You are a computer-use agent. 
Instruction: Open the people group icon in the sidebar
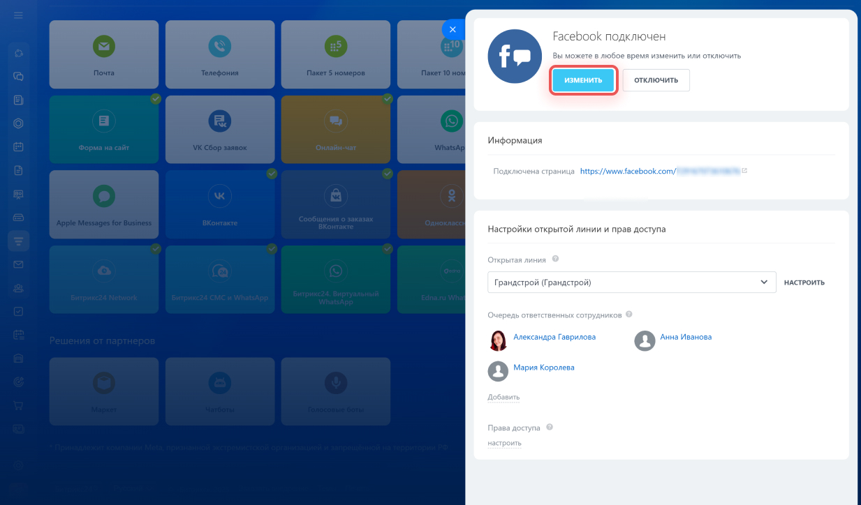click(x=18, y=287)
